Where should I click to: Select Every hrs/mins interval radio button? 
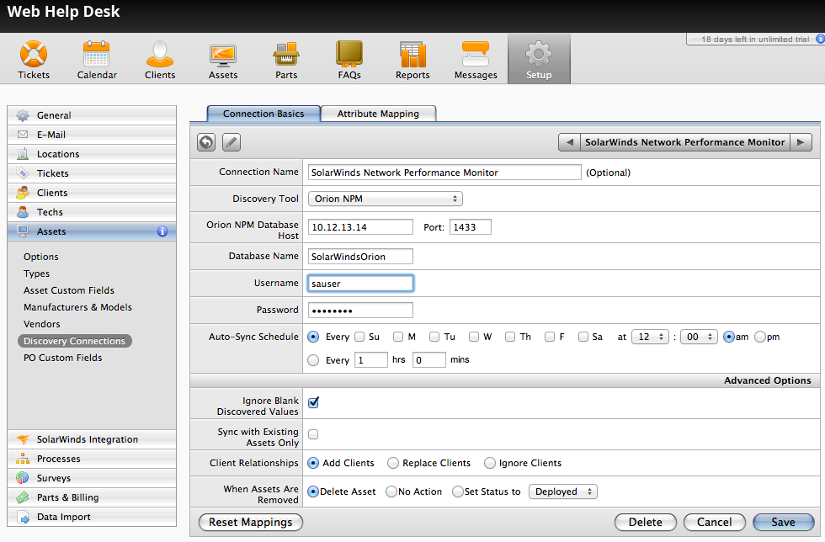pyautogui.click(x=313, y=360)
